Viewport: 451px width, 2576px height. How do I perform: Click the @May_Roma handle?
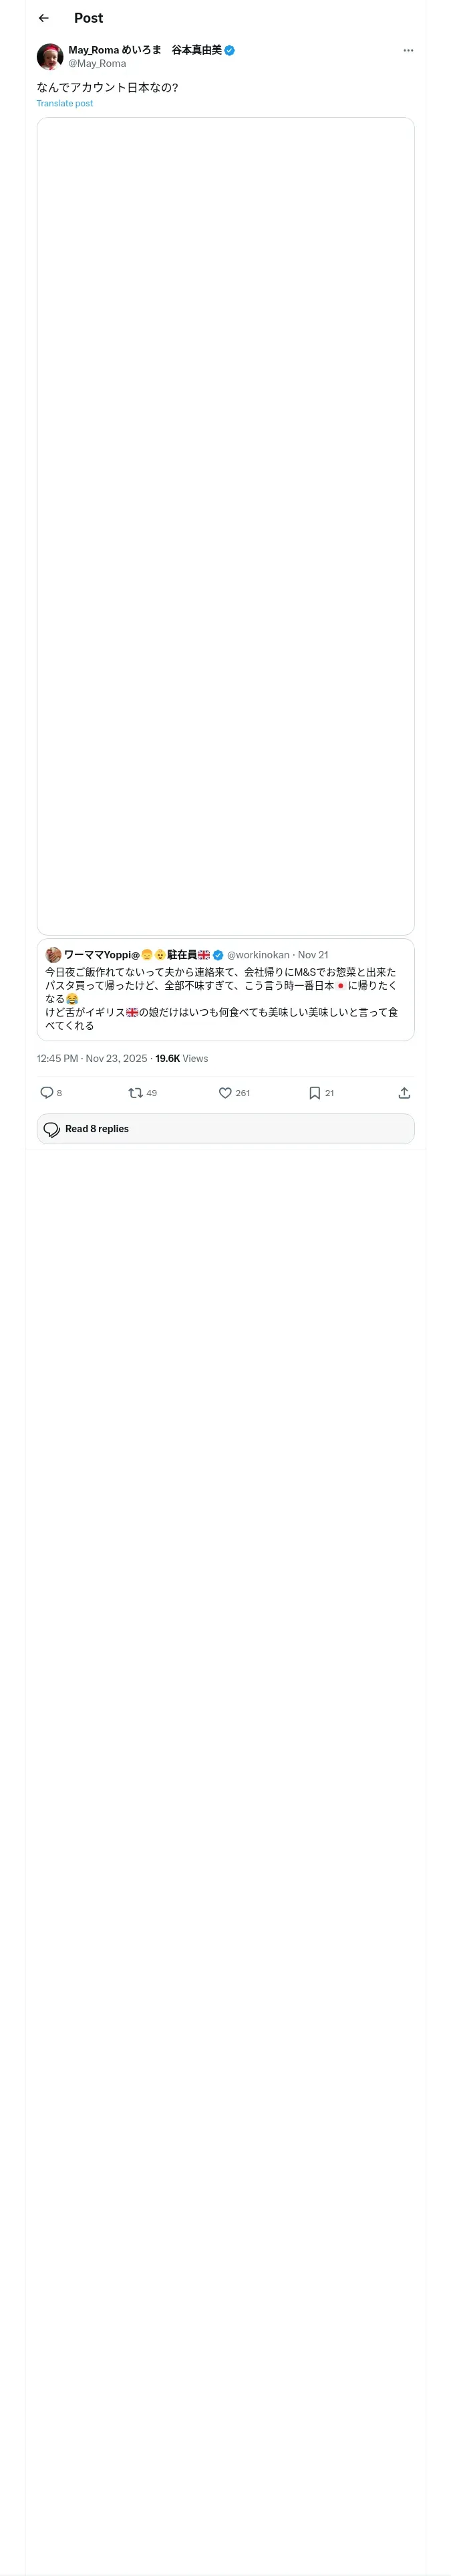pyautogui.click(x=97, y=63)
